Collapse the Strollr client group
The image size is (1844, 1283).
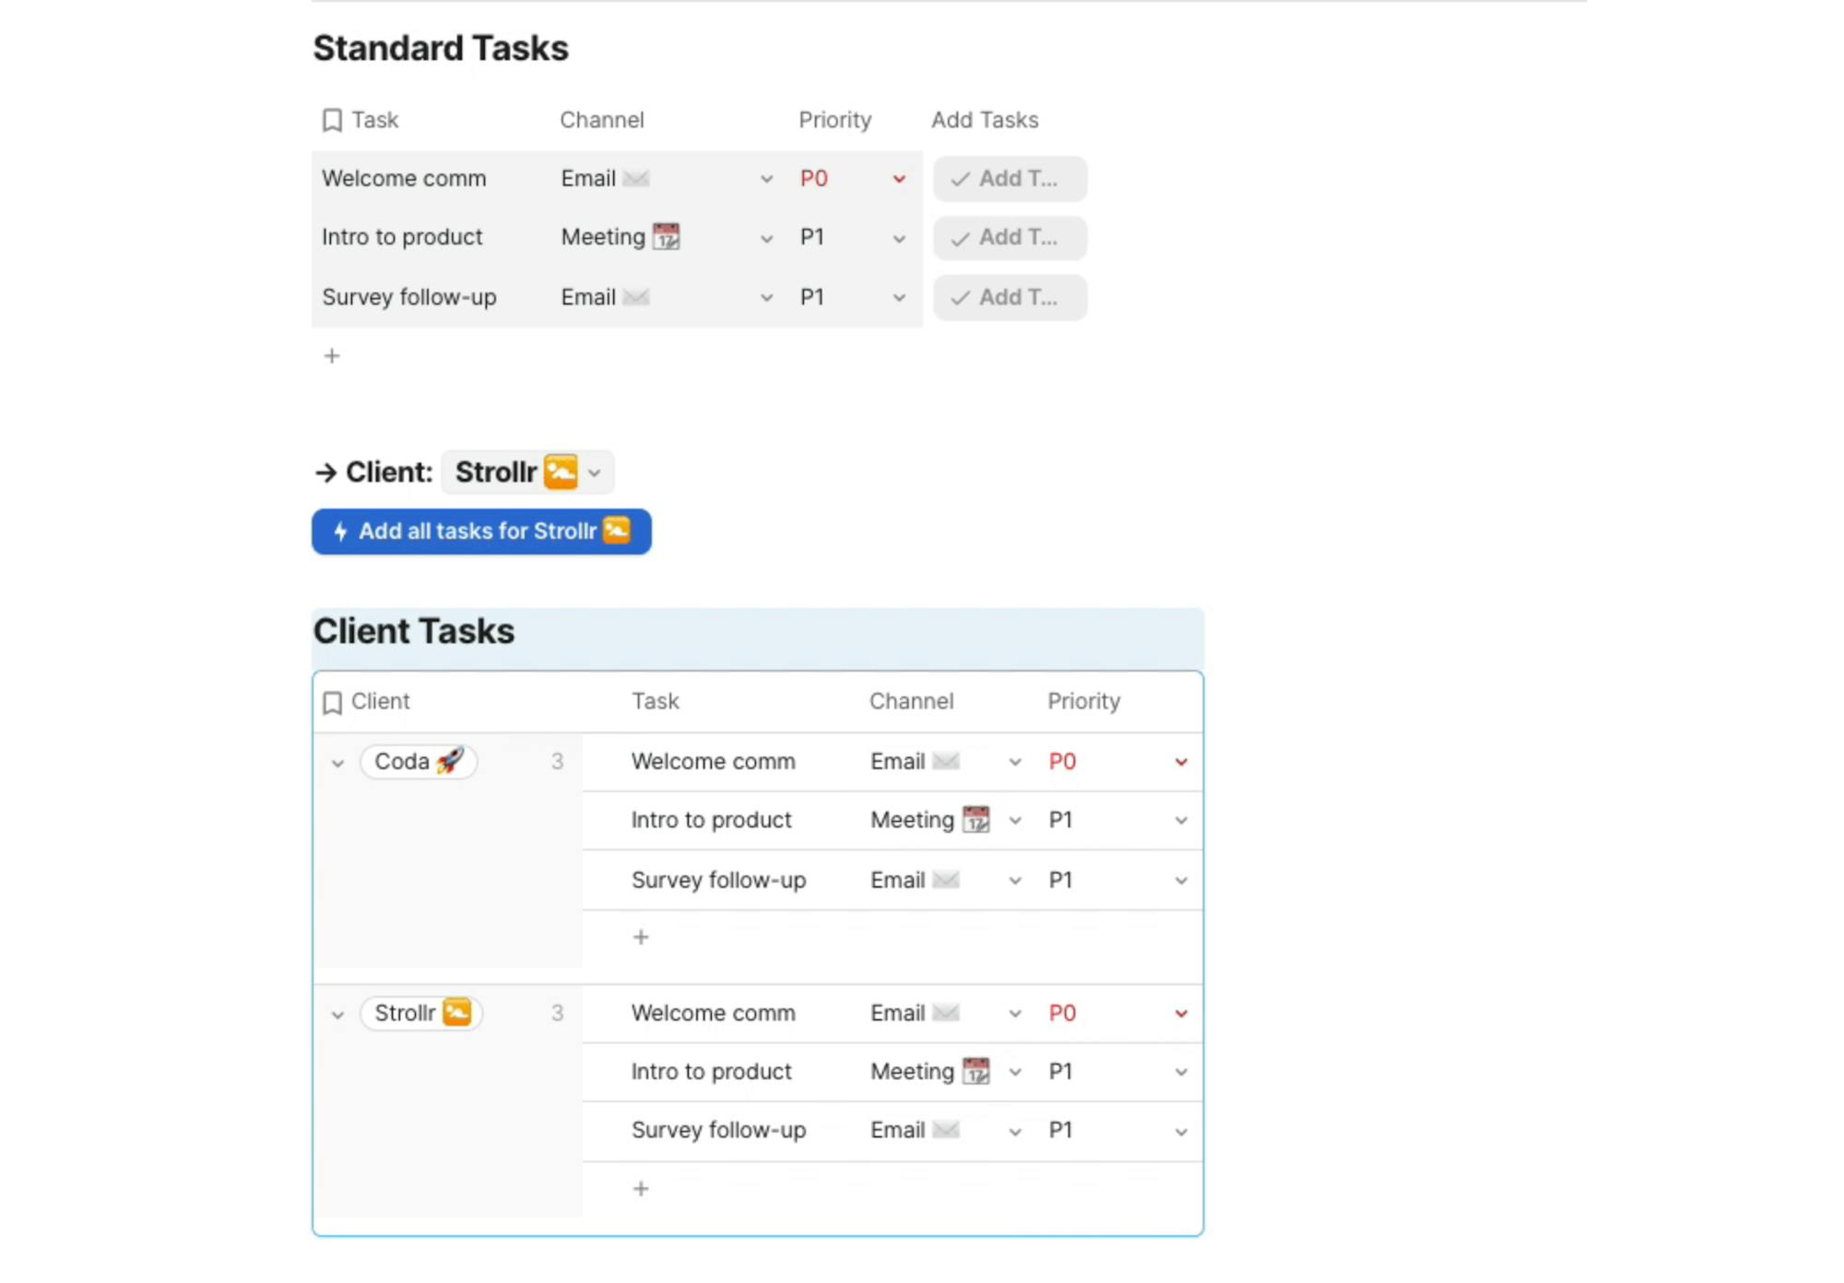pyautogui.click(x=337, y=1015)
